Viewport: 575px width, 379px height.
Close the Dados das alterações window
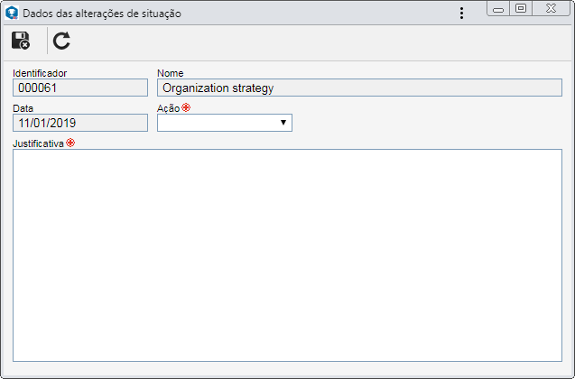coord(551,9)
